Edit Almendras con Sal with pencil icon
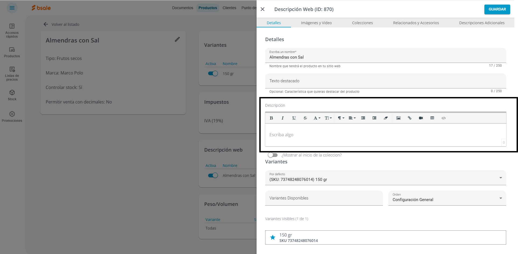Viewport: 518px width, 254px height. (x=177, y=39)
